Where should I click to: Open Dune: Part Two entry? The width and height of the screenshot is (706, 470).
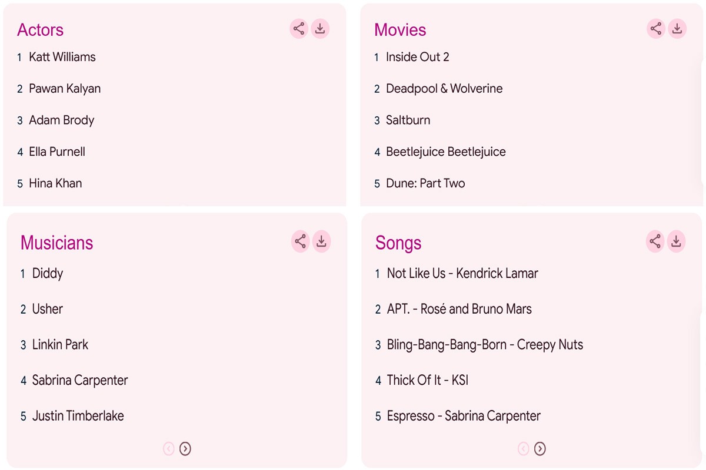(425, 183)
